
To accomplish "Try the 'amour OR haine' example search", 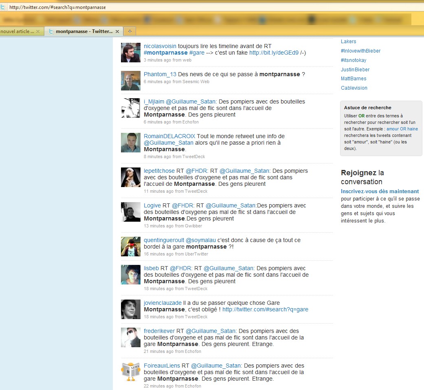I will 402,129.
